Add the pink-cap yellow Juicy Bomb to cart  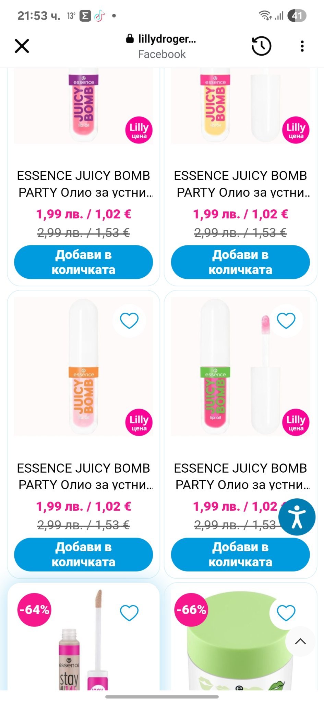coord(240,262)
